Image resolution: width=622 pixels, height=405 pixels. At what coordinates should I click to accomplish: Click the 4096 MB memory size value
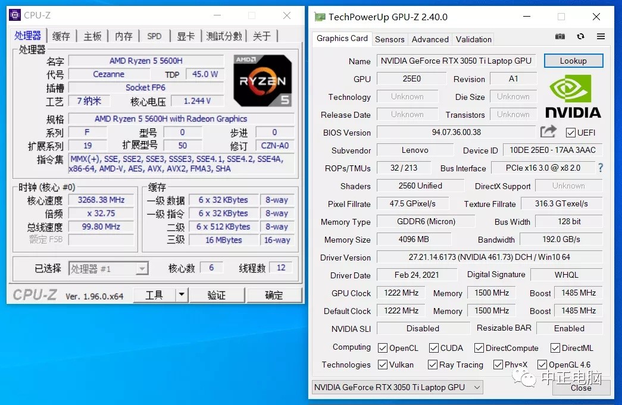click(414, 239)
